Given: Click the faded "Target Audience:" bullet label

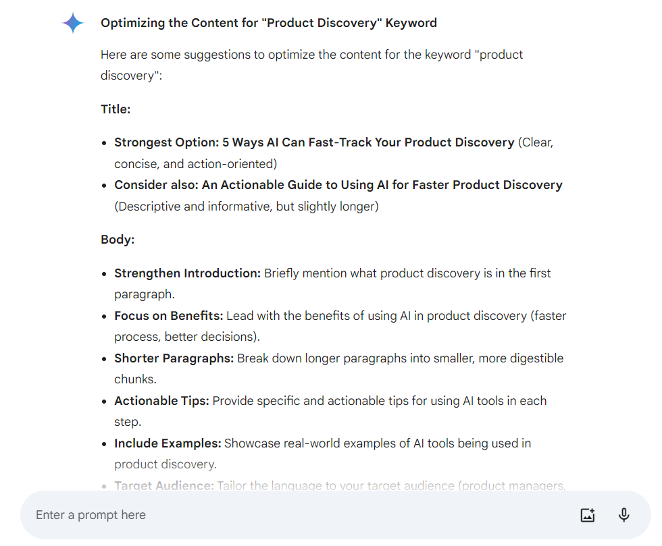Looking at the screenshot, I should (163, 486).
